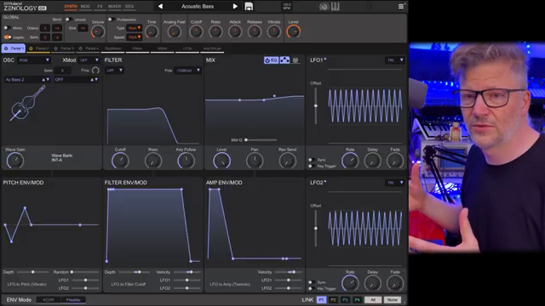Open the LFO2 waveform dropdown

click(x=395, y=183)
